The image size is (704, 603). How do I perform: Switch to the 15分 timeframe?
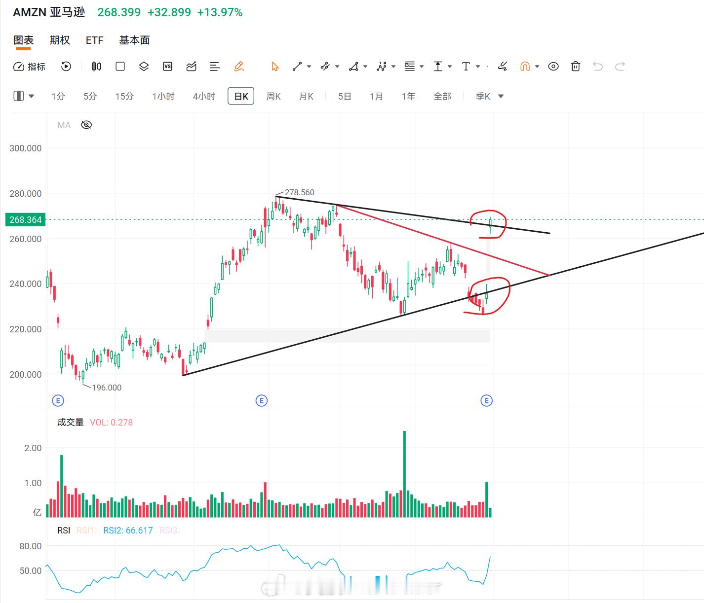coord(124,97)
